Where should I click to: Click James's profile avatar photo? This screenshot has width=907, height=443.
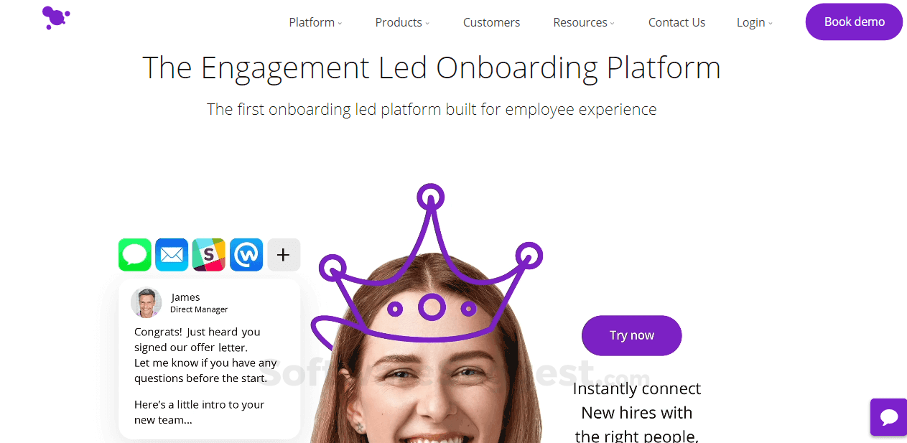[146, 303]
